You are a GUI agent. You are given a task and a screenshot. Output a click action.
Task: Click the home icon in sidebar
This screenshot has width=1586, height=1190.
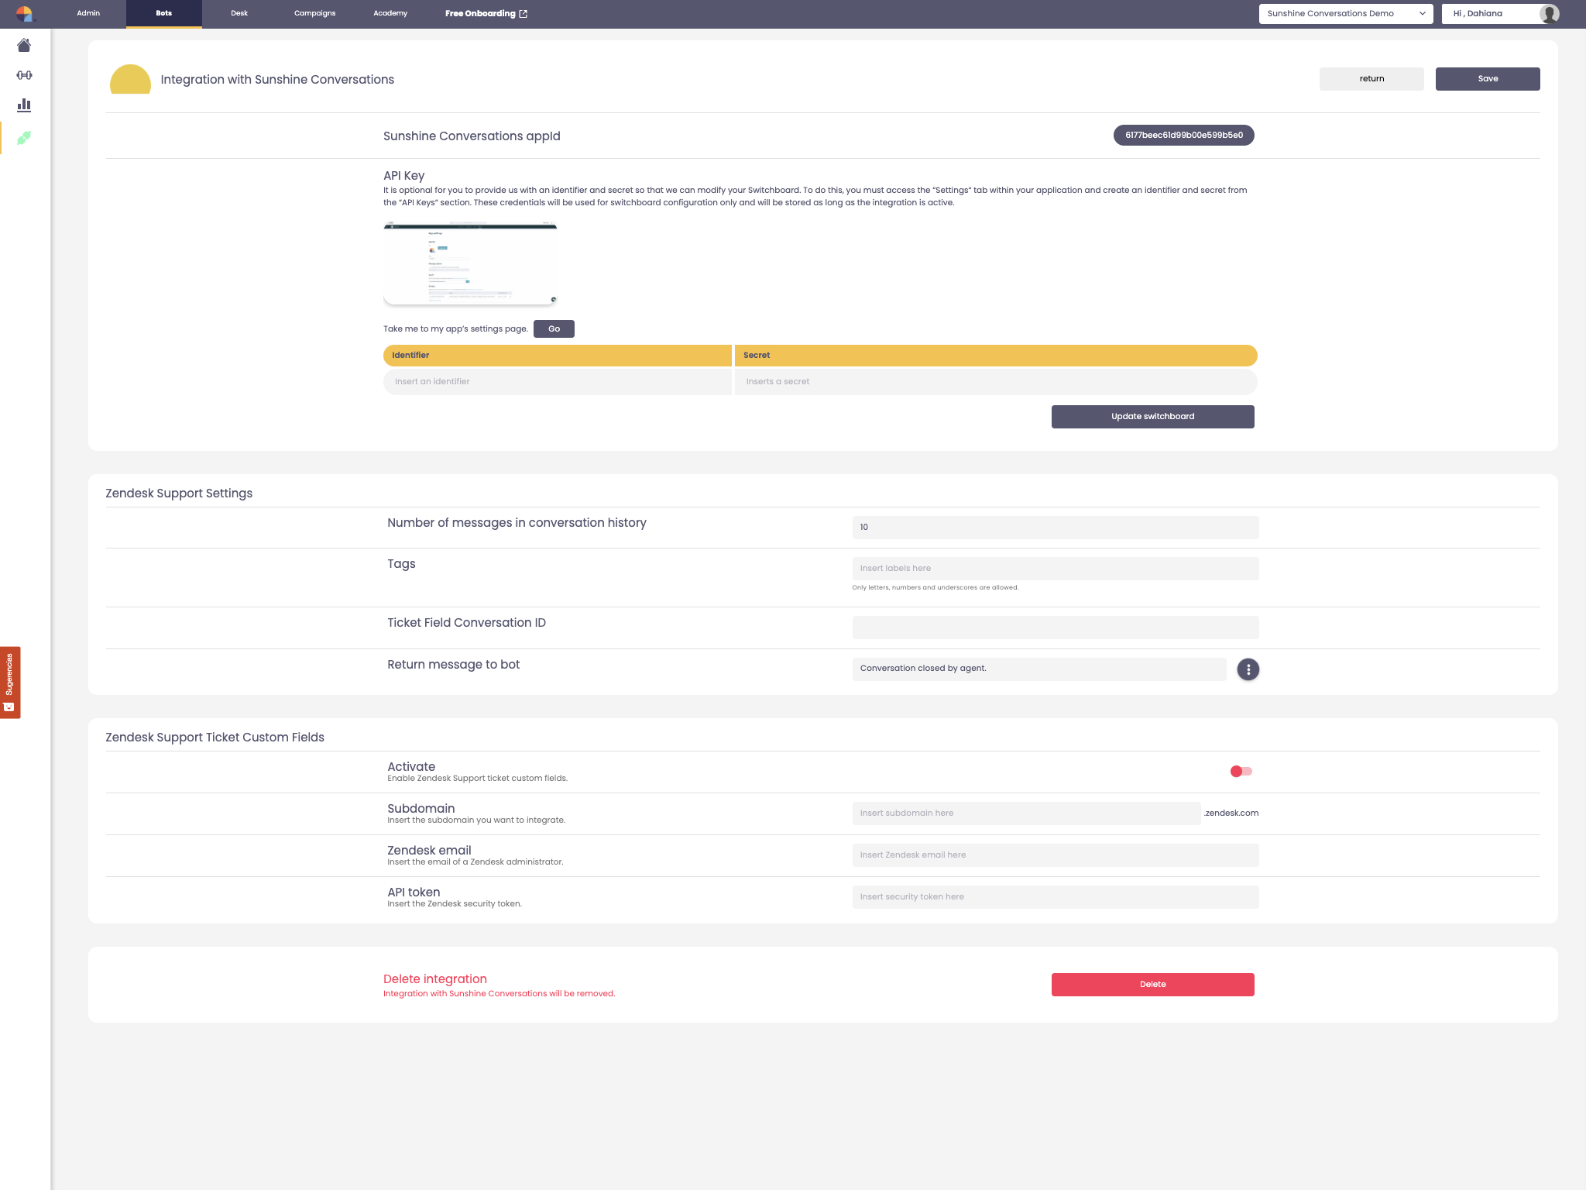click(x=24, y=46)
